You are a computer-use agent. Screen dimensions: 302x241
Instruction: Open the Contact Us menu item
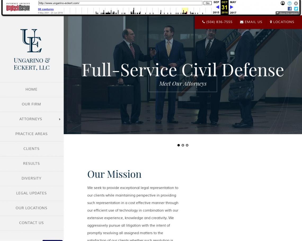[x=32, y=223]
